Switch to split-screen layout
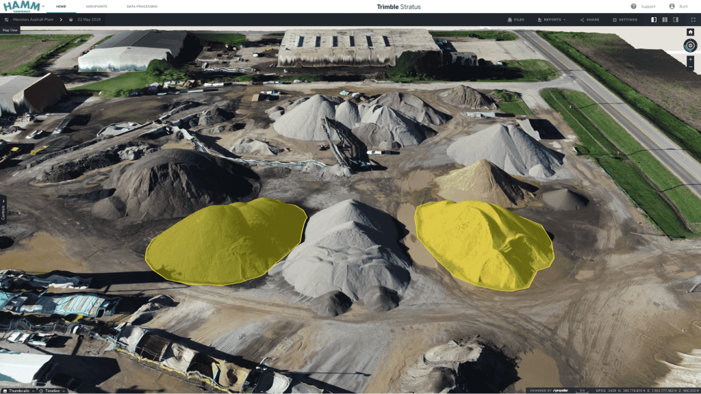Image resolution: width=701 pixels, height=394 pixels. pos(665,20)
